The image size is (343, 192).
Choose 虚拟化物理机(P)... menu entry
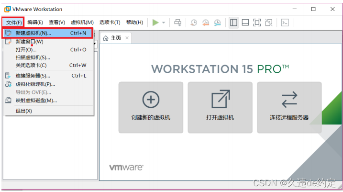click(49, 84)
